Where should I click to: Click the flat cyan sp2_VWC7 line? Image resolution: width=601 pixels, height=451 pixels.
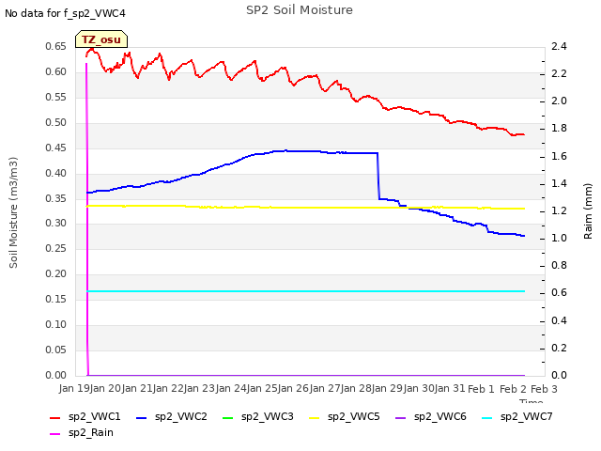click(306, 291)
